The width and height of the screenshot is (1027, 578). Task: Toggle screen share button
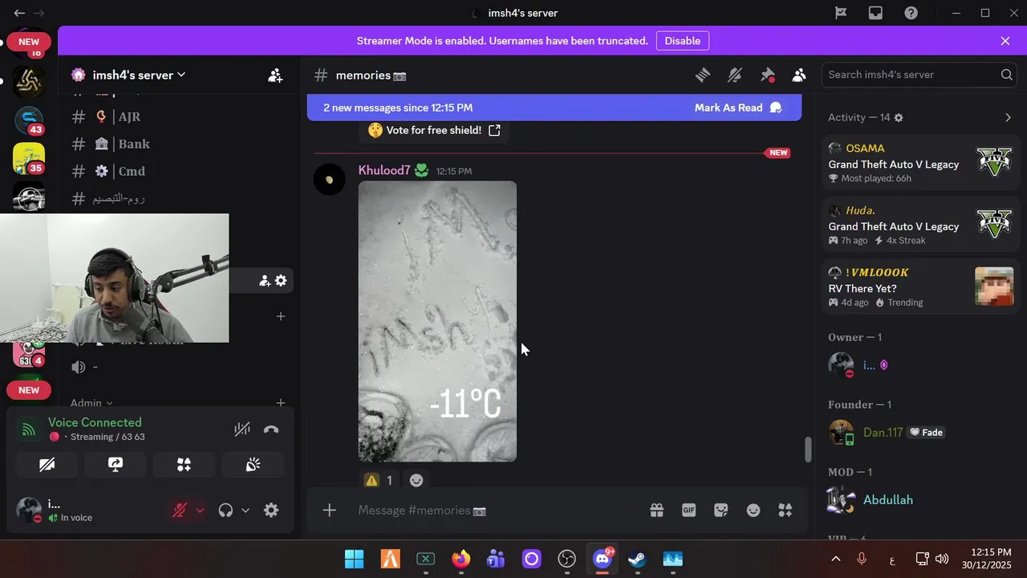tap(116, 465)
